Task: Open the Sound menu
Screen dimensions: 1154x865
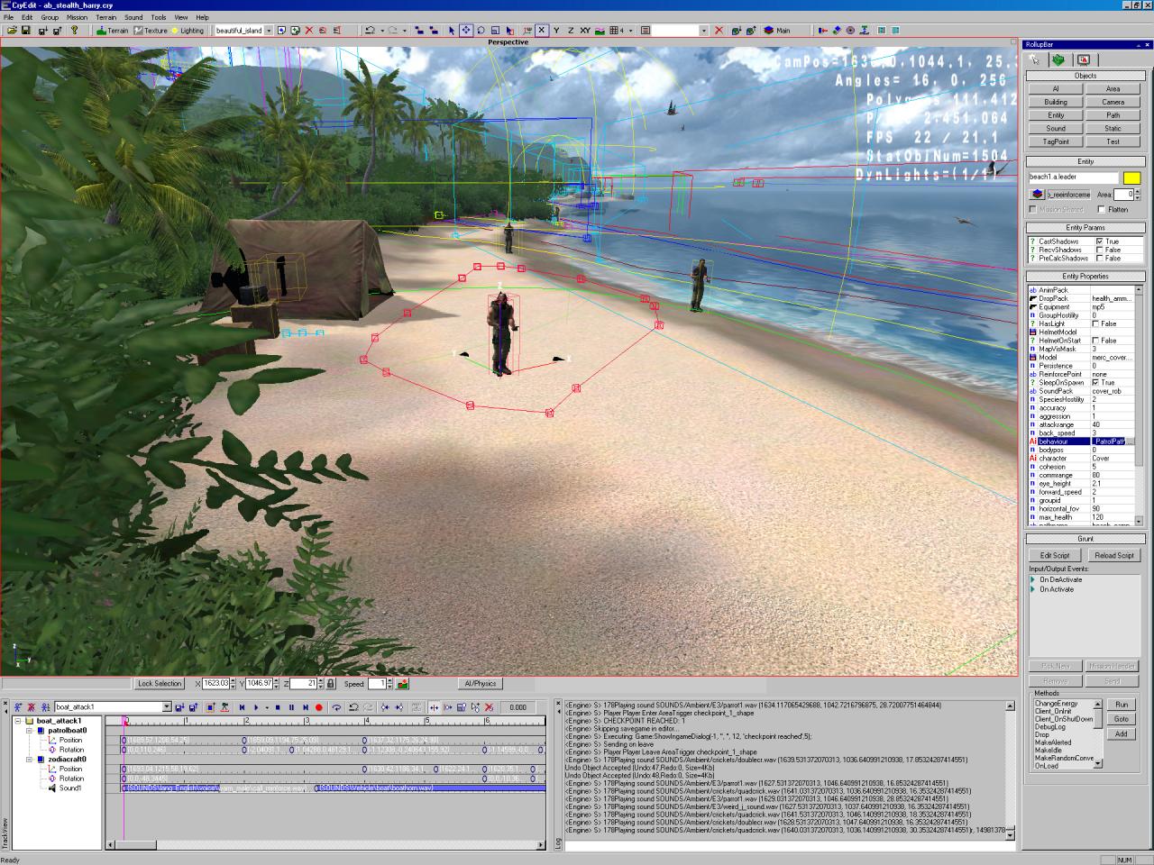Action: click(133, 17)
